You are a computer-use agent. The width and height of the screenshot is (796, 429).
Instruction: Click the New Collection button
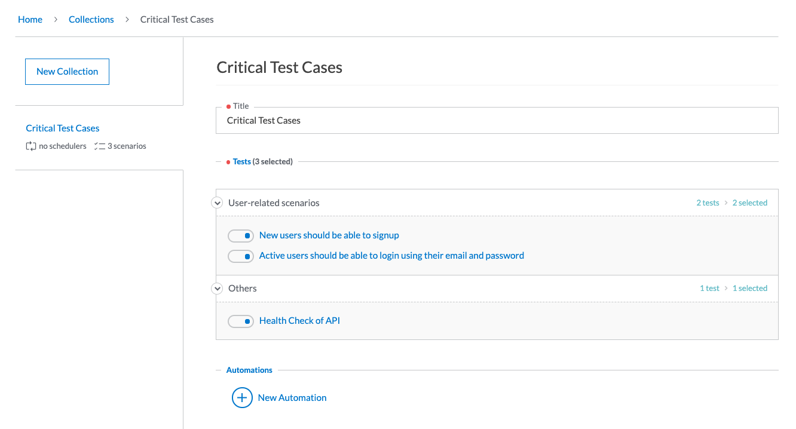click(67, 72)
